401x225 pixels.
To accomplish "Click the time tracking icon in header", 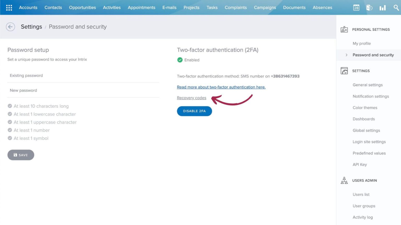I will (369, 8).
